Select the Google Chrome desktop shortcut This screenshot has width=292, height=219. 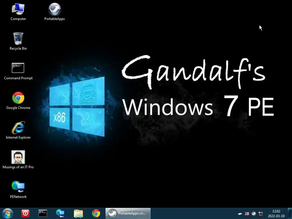18,101
